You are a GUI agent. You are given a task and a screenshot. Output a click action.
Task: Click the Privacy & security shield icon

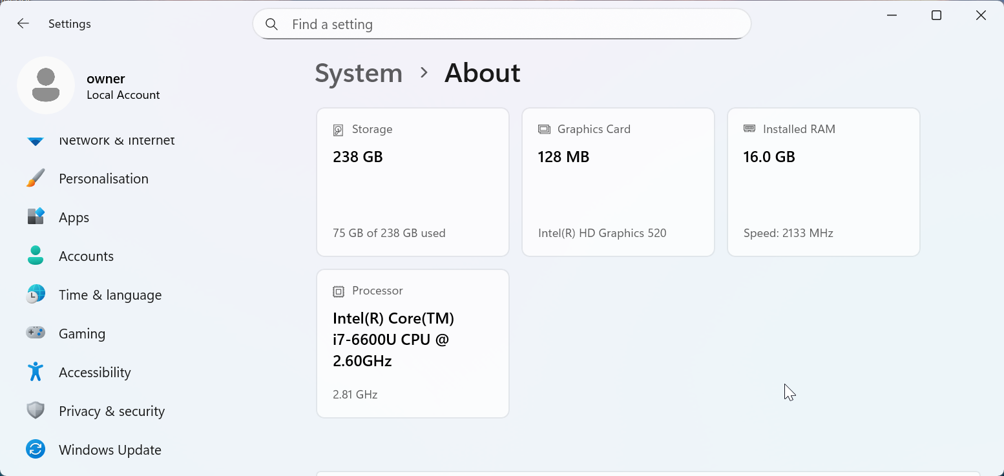(36, 411)
